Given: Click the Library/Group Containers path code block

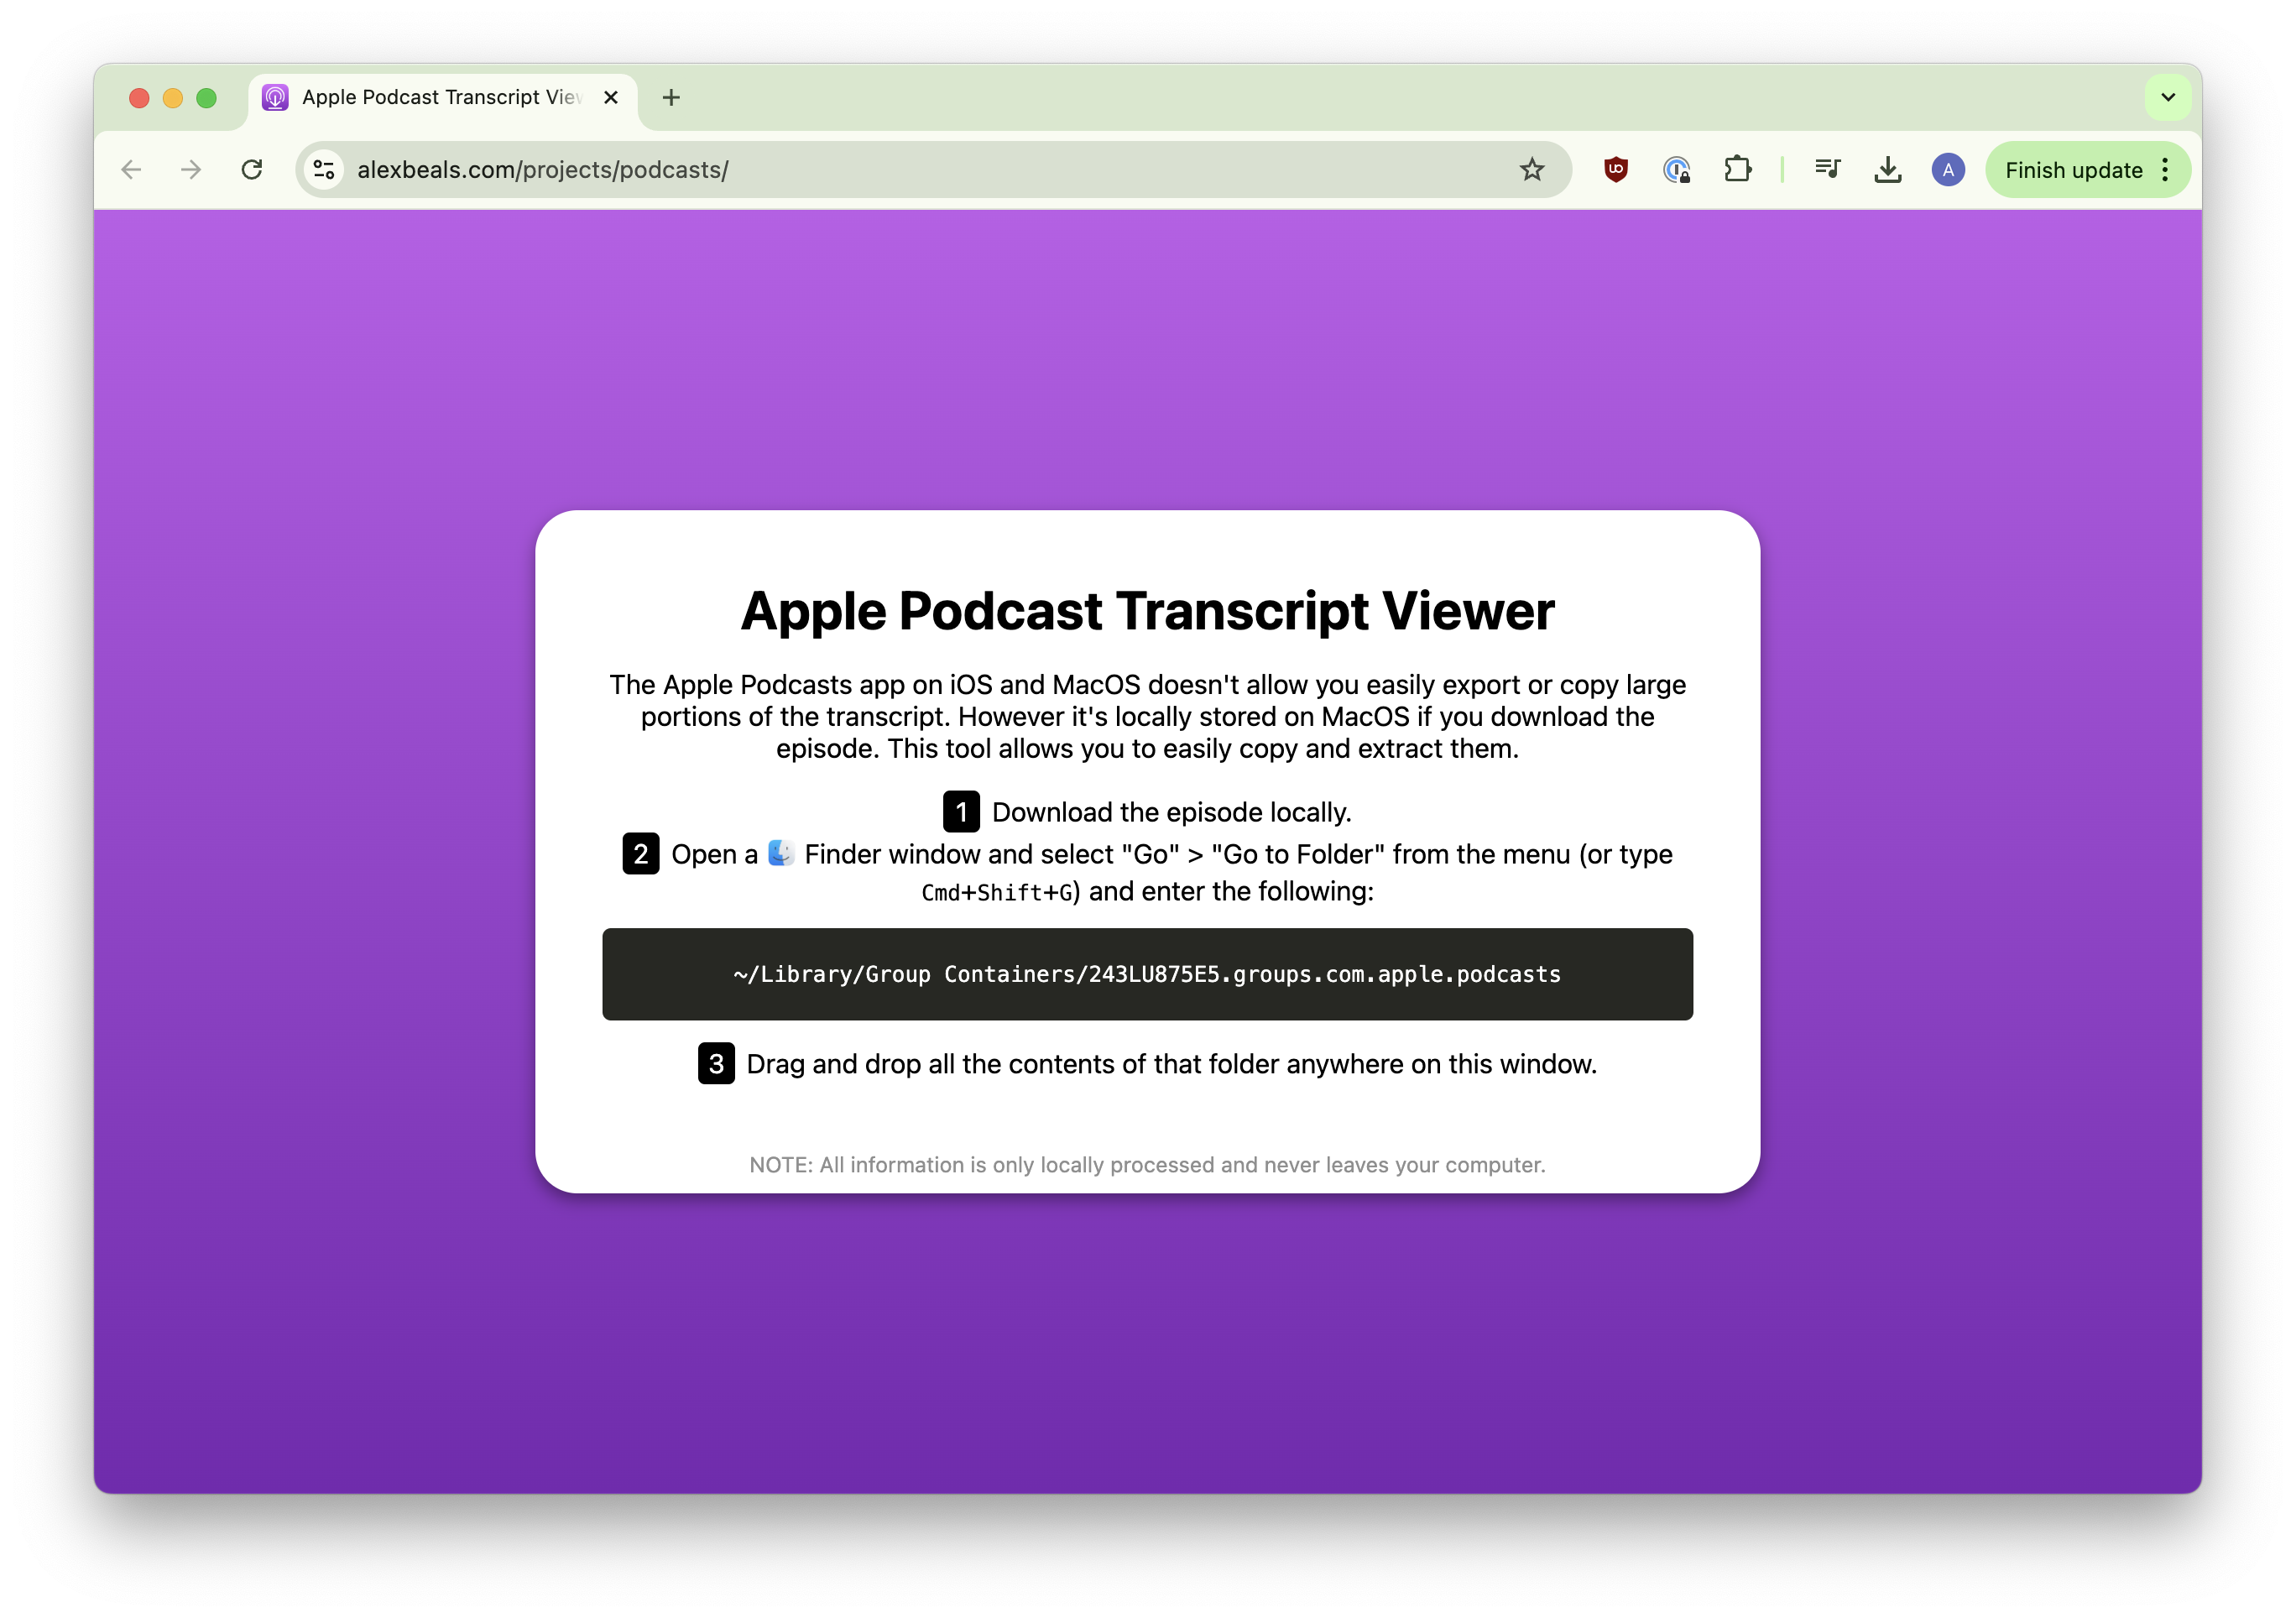Looking at the screenshot, I should pyautogui.click(x=1147, y=974).
